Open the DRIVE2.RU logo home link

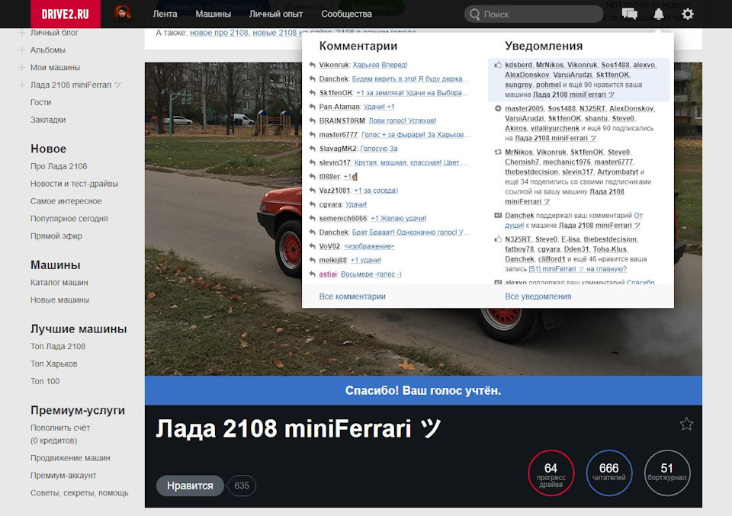click(66, 14)
